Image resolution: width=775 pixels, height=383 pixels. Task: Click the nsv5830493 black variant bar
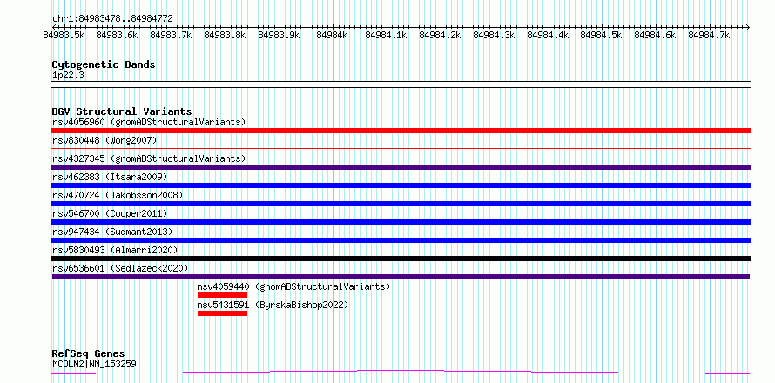tap(401, 259)
